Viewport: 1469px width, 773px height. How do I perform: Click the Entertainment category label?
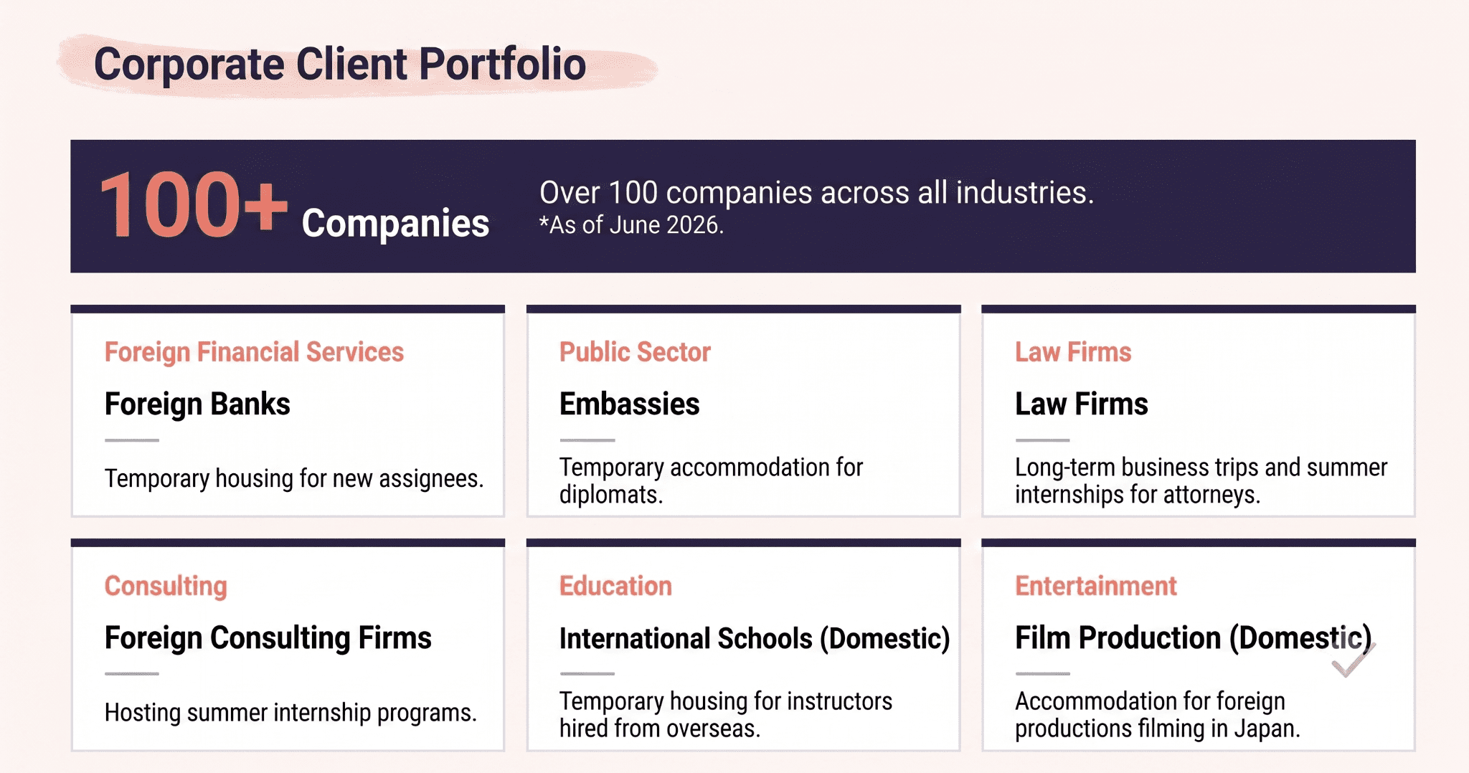click(x=1095, y=586)
